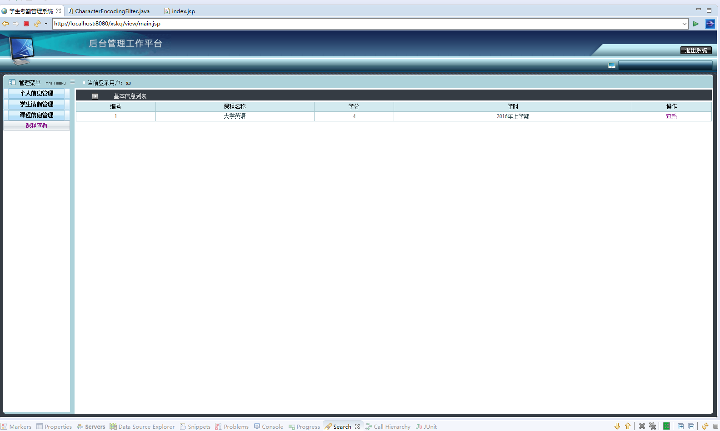Click the 学时 column header

[513, 106]
